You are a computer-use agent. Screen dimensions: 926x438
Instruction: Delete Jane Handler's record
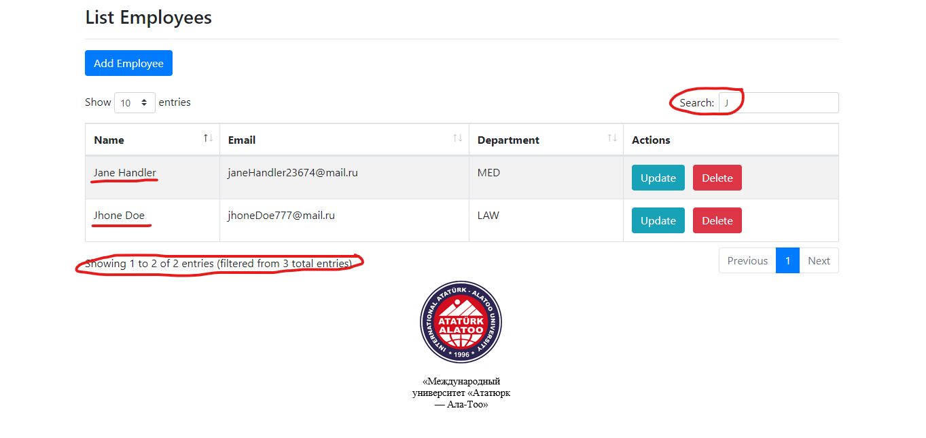click(717, 177)
